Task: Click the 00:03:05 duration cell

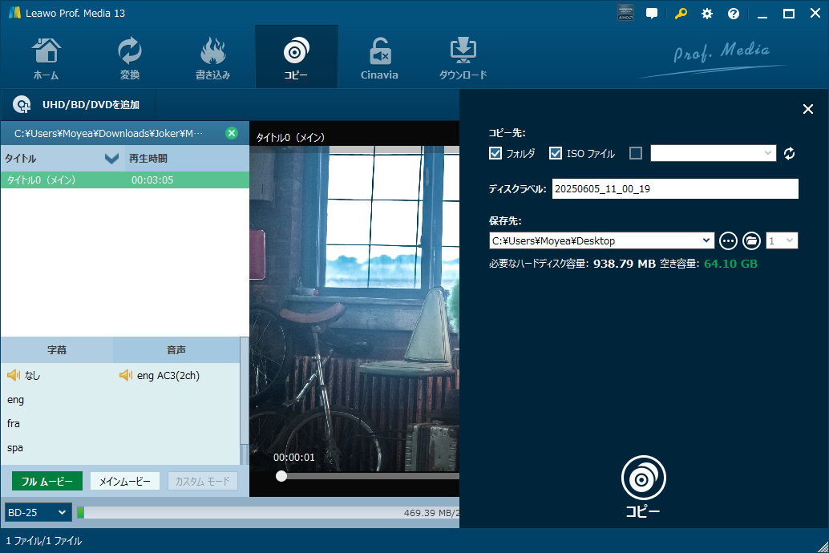Action: coord(152,180)
